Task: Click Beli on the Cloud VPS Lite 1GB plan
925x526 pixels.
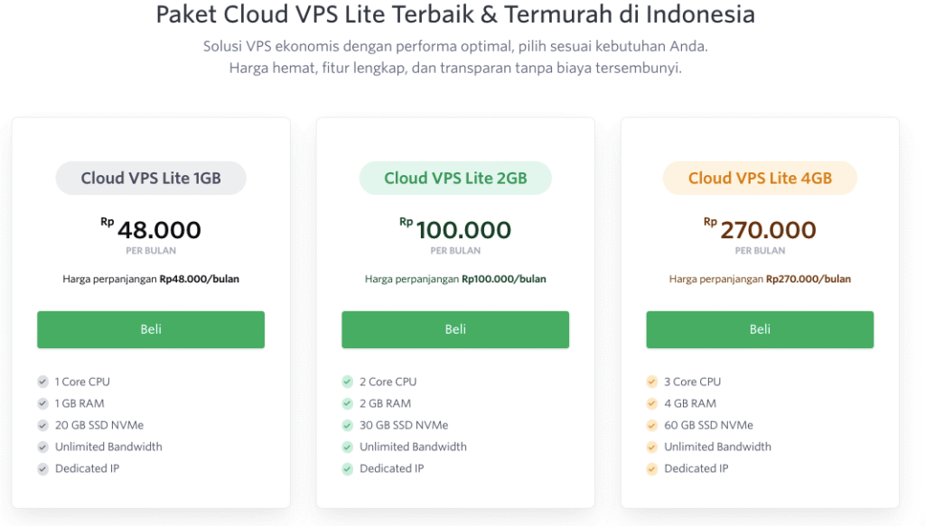Action: tap(150, 329)
